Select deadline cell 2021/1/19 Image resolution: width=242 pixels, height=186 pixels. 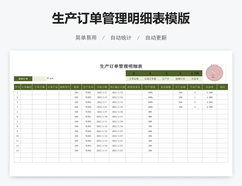click(117, 126)
